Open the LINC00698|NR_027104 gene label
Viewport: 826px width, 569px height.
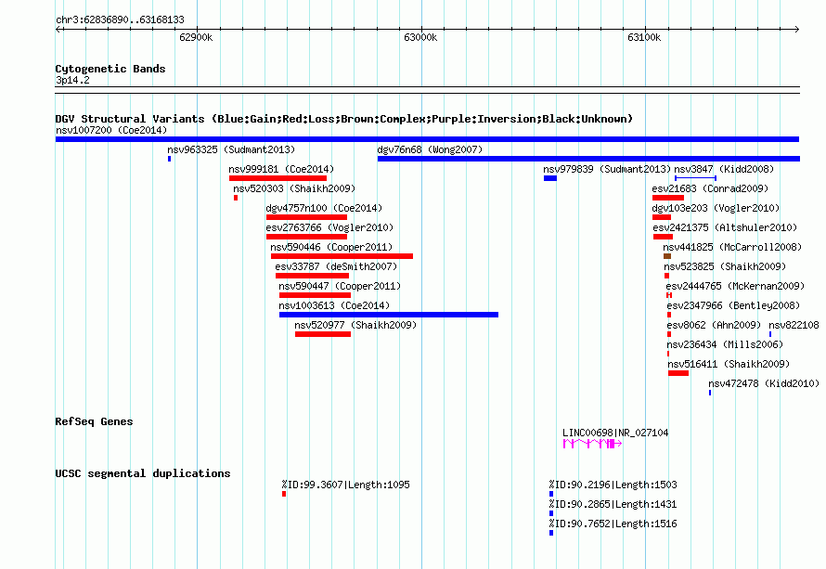coord(615,433)
